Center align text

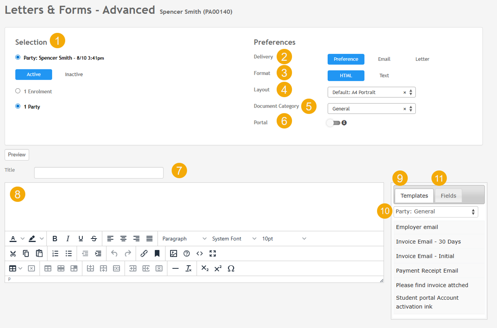123,239
